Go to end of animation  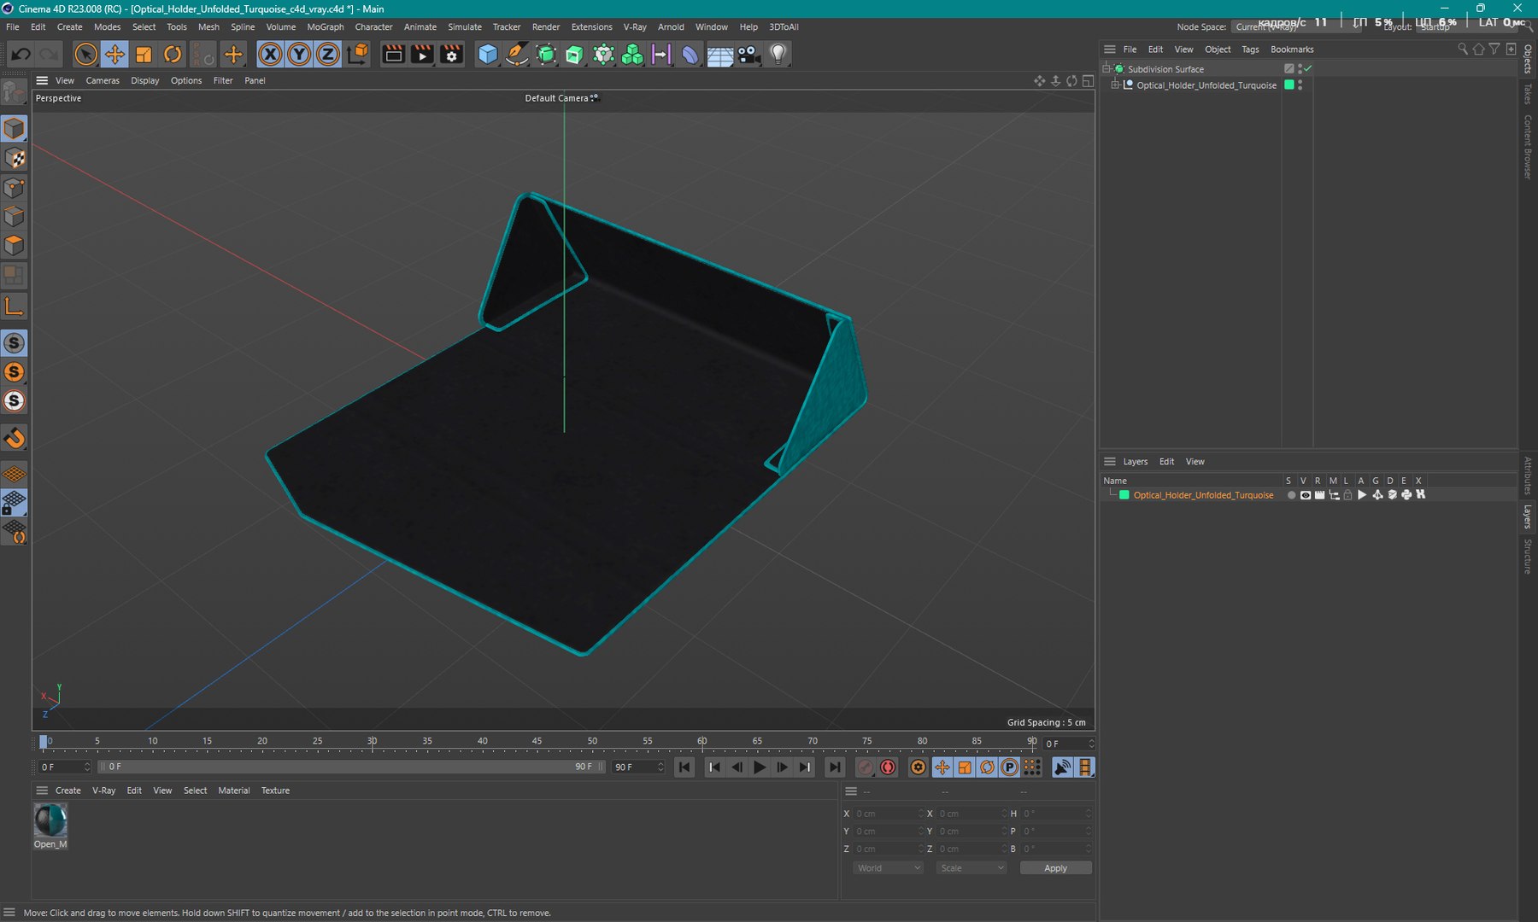[835, 767]
